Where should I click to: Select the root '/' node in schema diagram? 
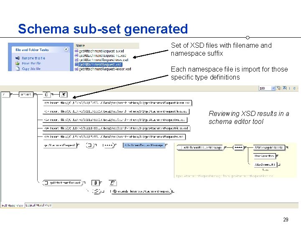(x=5, y=95)
